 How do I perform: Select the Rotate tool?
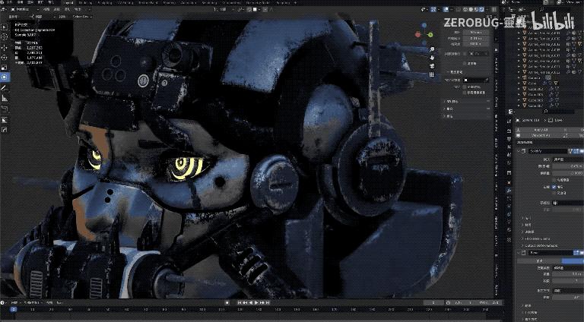click(x=5, y=58)
